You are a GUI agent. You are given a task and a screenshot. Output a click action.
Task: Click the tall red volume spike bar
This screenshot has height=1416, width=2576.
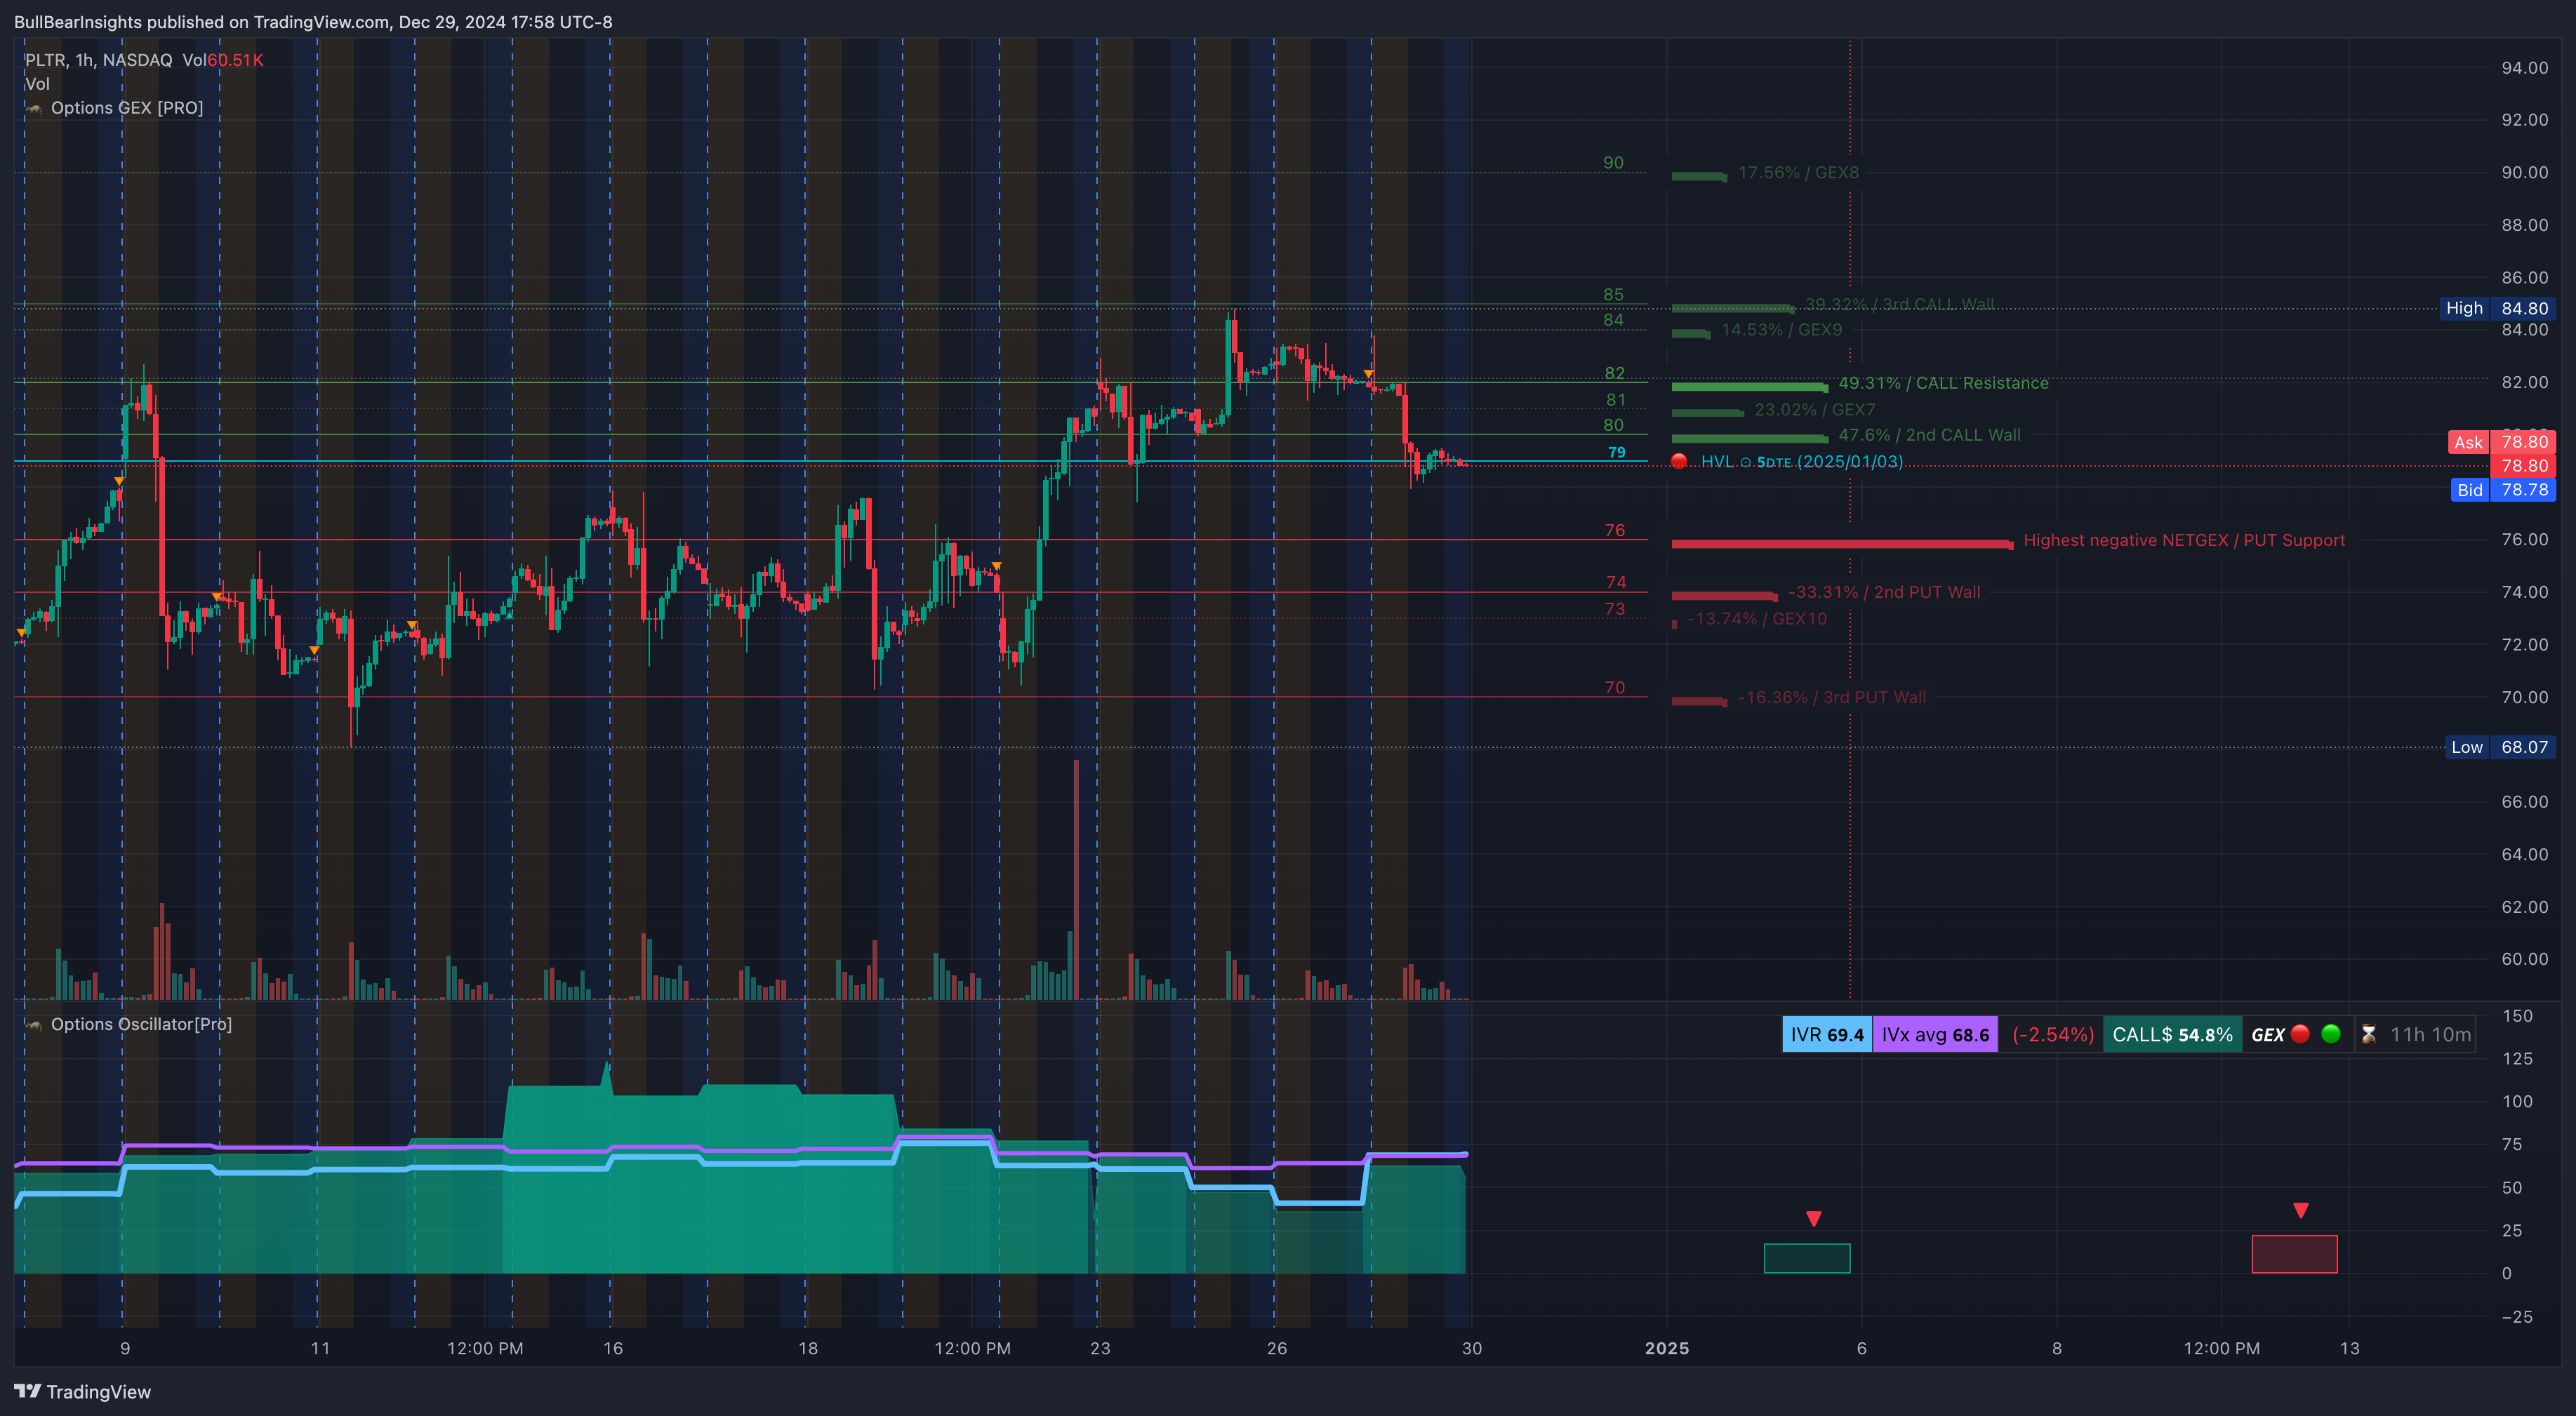pyautogui.click(x=1076, y=879)
